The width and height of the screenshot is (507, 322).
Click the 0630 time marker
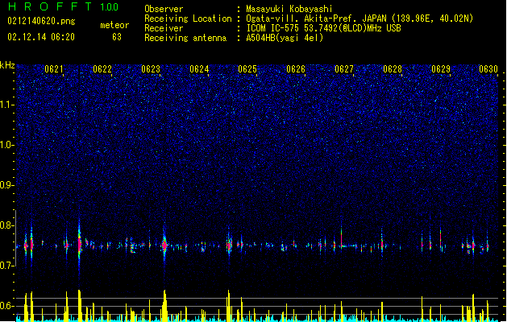488,69
